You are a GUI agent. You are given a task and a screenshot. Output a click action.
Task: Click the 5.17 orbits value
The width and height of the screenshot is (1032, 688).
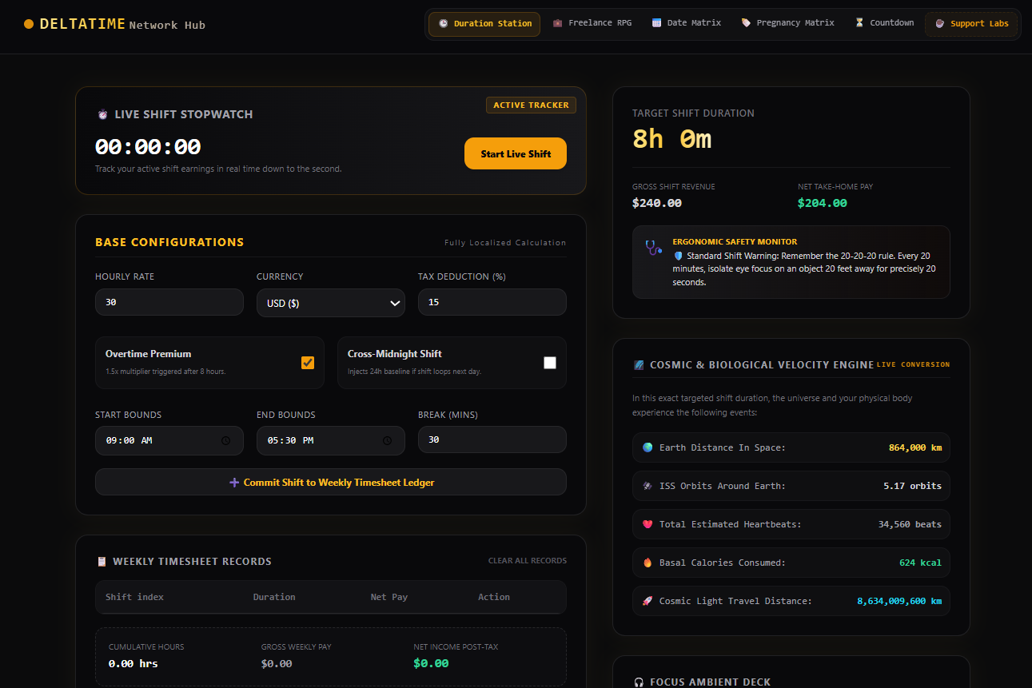point(912,486)
